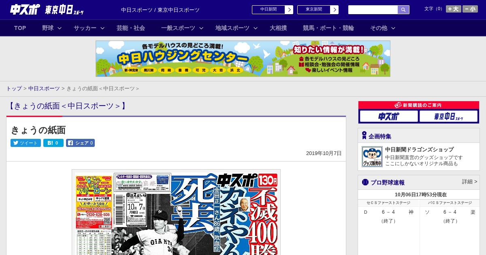Click the 中日ハウジングセンター banner ad
Viewport: 486px width, 255px height.
(243, 59)
